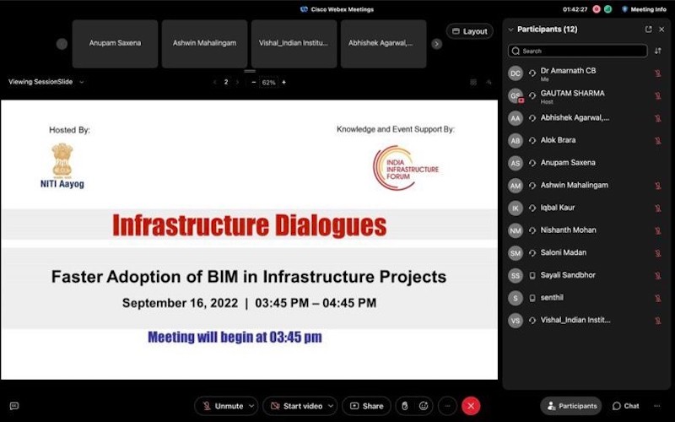The height and width of the screenshot is (422, 675).
Task: Go to previous slide page arrow
Action: [215, 82]
